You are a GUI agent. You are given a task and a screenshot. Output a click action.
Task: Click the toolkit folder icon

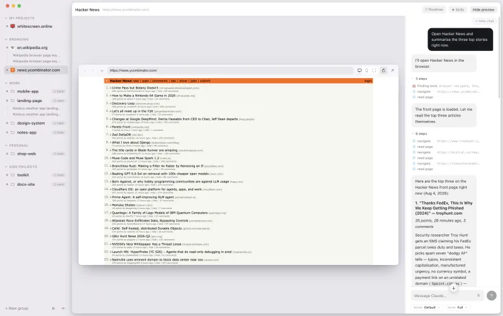(13, 175)
